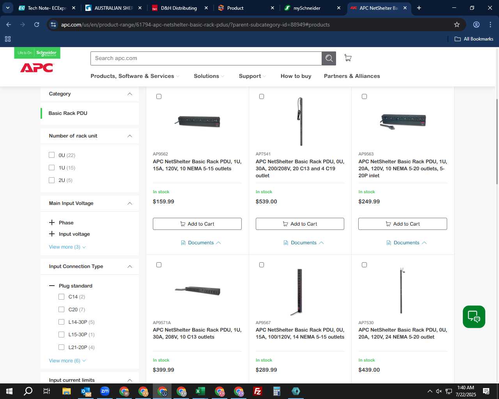Viewport: 499px width, 399px height.
Task: Open Calculator from taskbar
Action: (x=277, y=391)
